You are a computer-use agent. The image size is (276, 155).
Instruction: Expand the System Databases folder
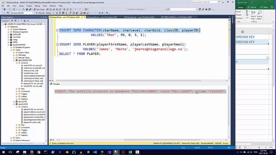pyautogui.click(x=9, y=29)
